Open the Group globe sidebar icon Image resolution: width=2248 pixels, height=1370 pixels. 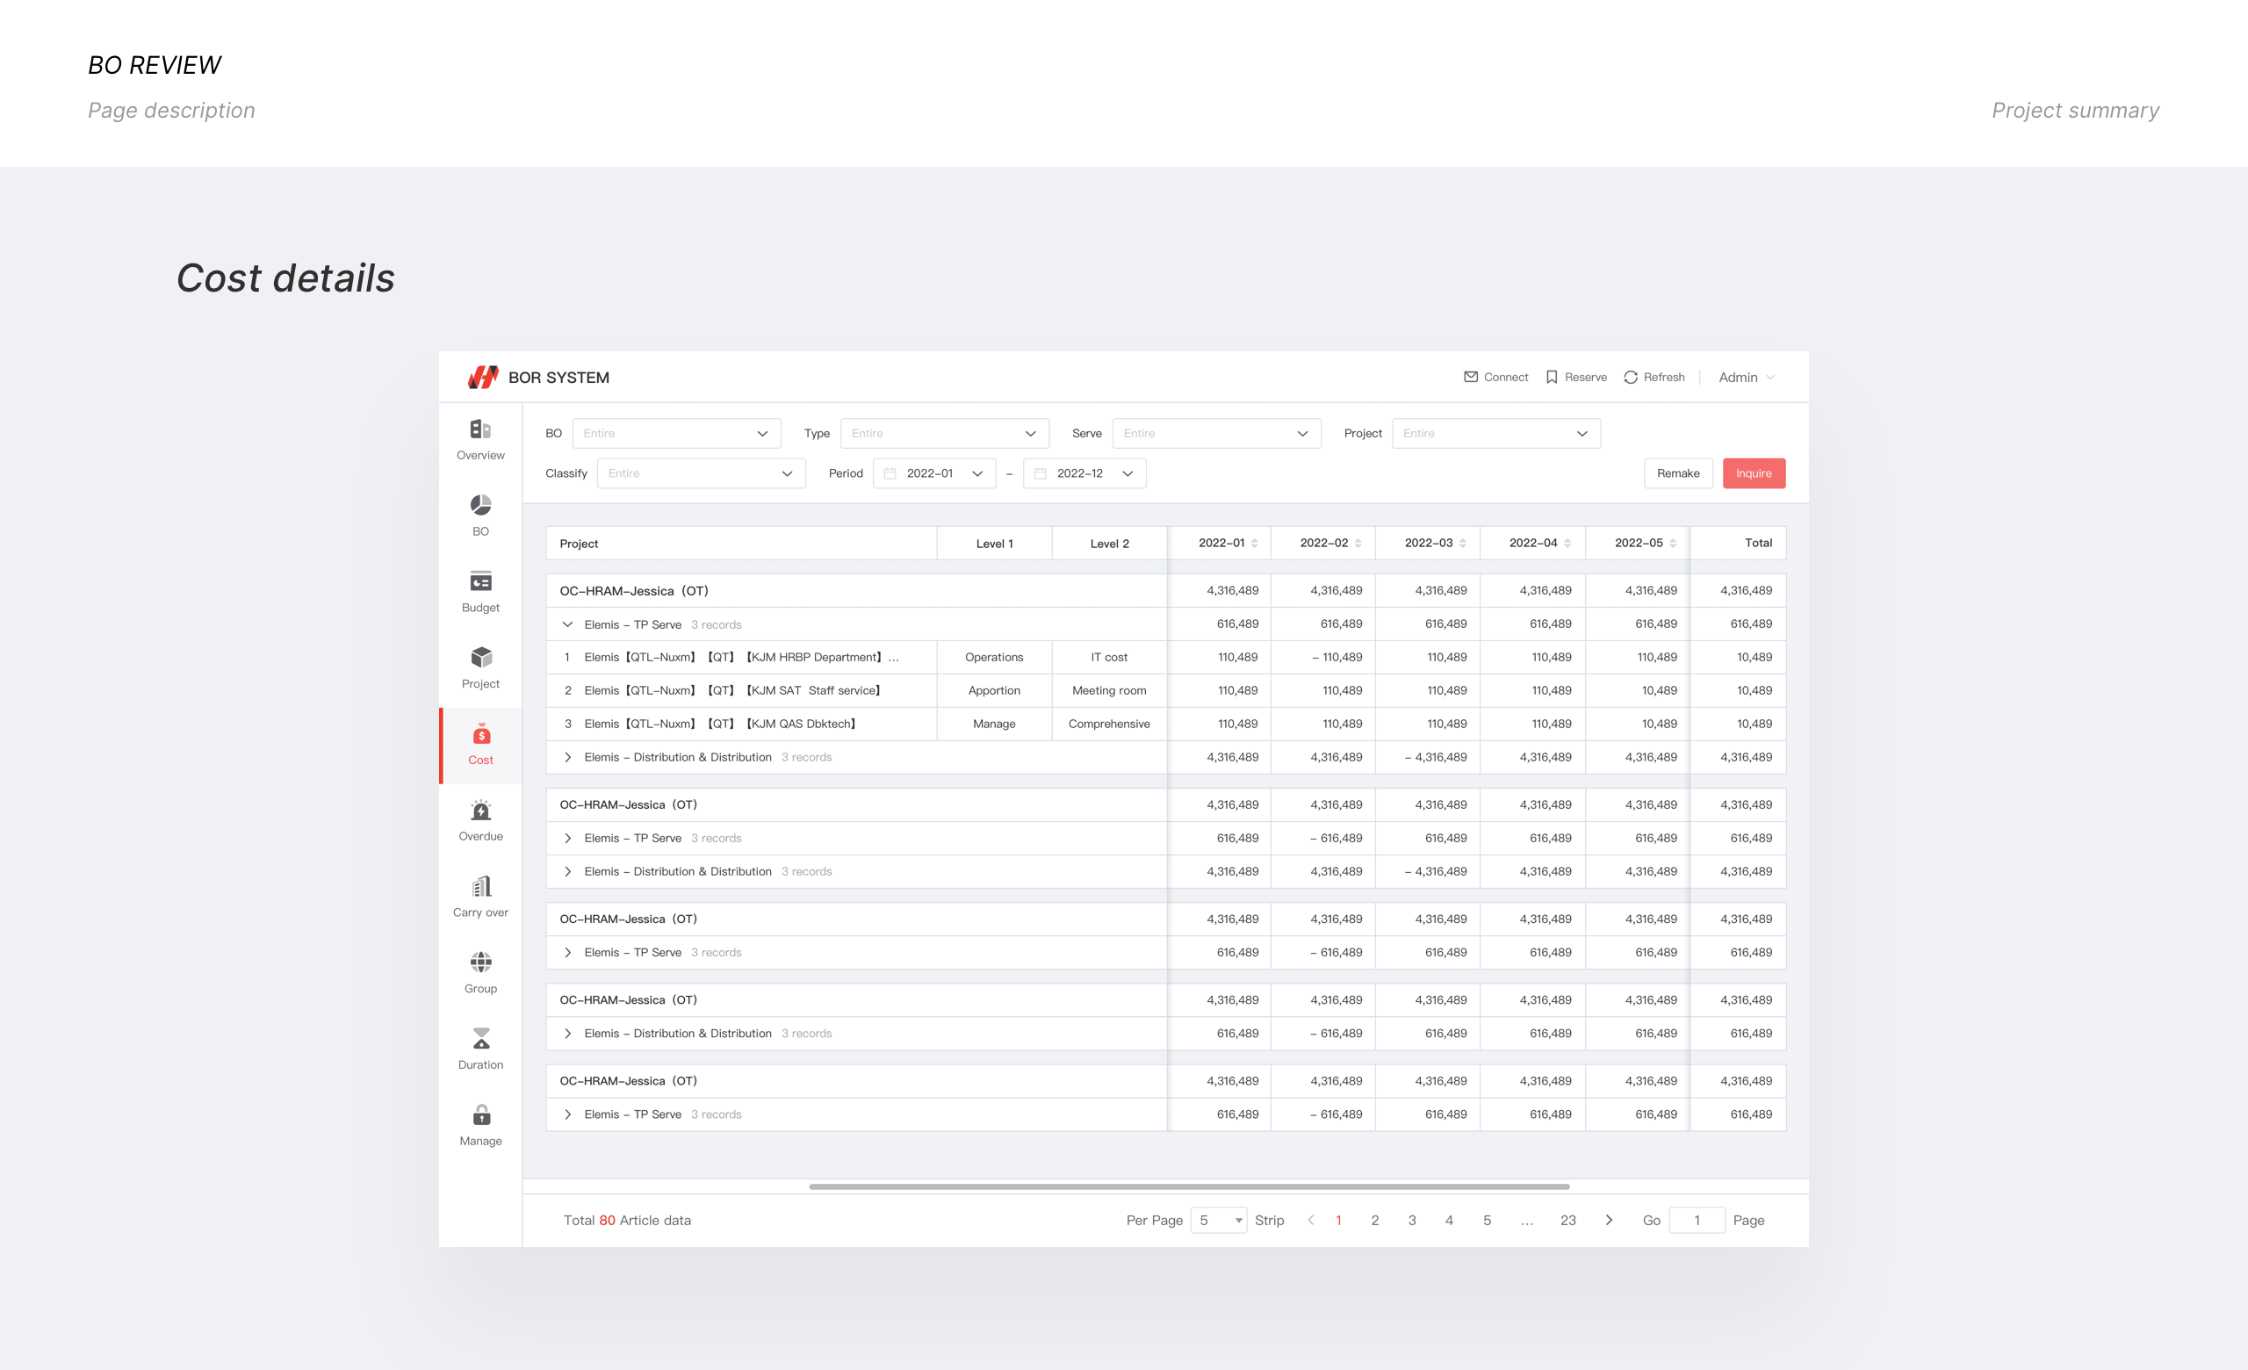[481, 963]
